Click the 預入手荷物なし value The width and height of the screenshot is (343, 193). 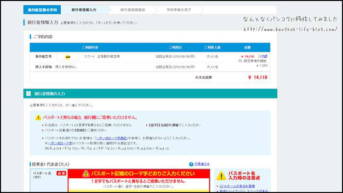66,67
